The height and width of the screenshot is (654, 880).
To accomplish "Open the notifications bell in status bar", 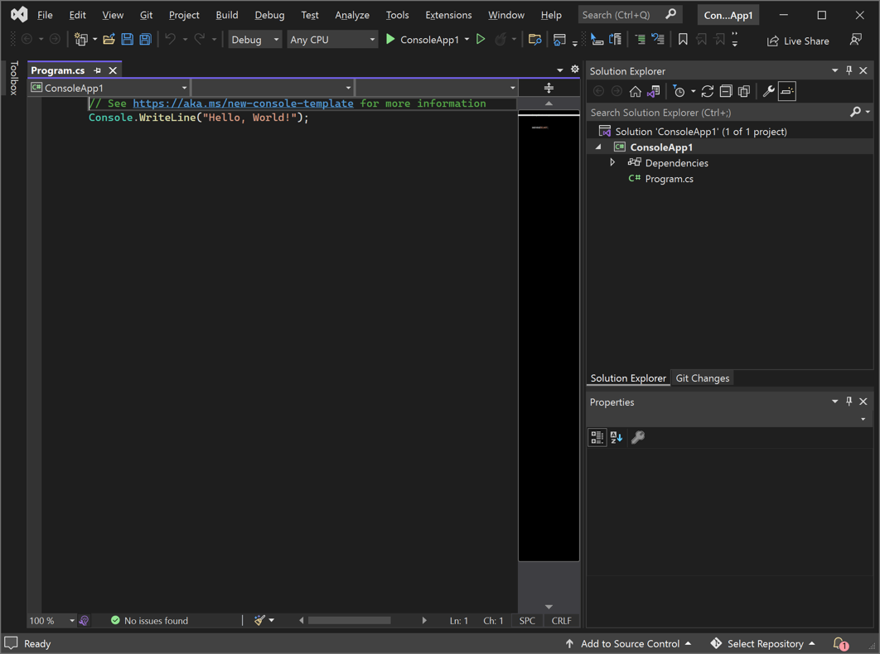I will click(x=839, y=643).
